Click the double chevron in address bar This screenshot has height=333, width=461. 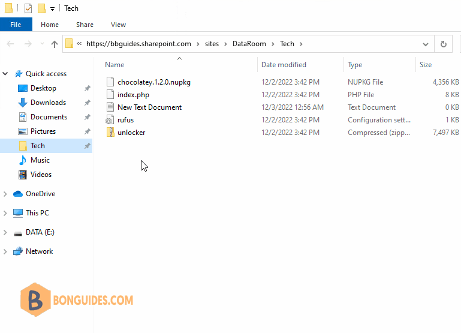tap(79, 44)
